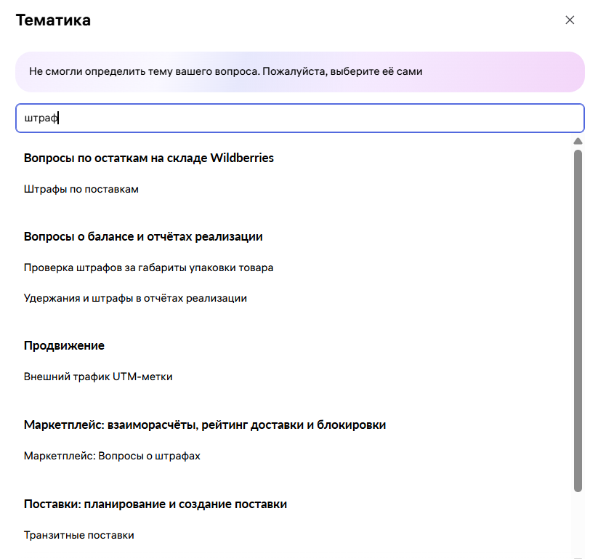The width and height of the screenshot is (598, 559).
Task: Click heading 'Поставки: планирование и создание поставки'
Action: [x=155, y=504]
